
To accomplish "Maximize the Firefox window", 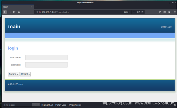I will coord(173,2).
